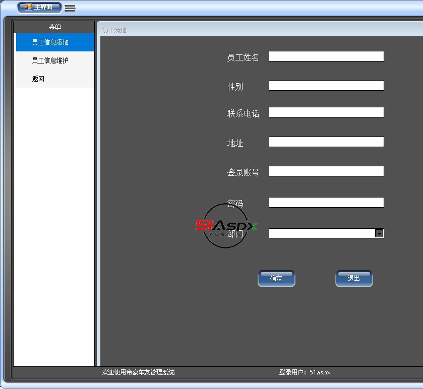Click the 菜单 panel header
423x389 pixels.
pos(54,27)
